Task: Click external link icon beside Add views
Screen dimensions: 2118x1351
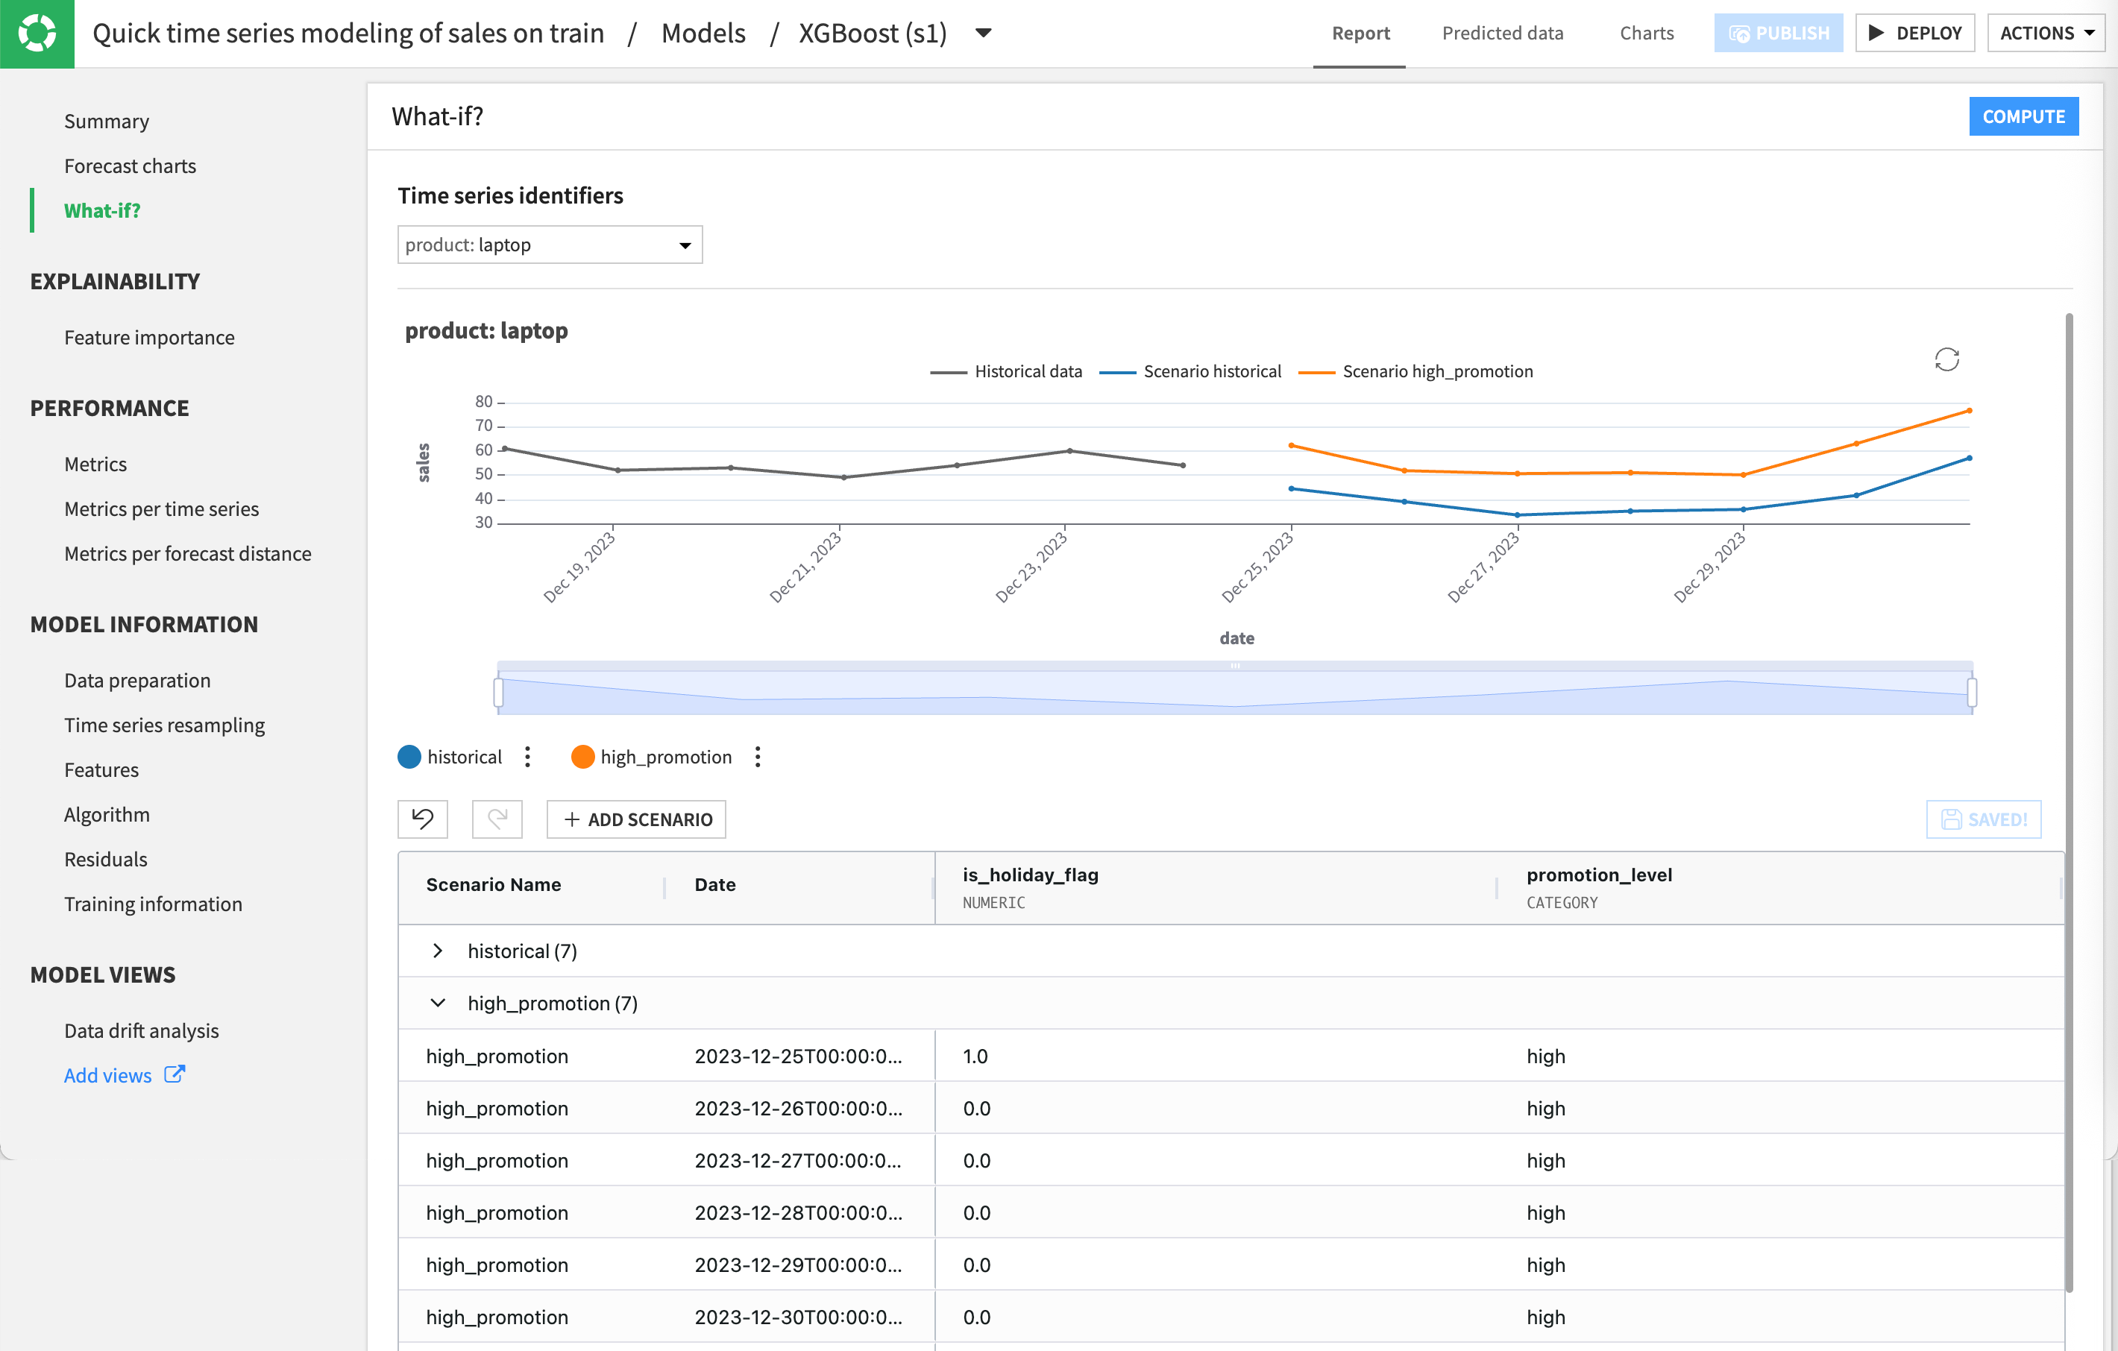Action: [175, 1074]
